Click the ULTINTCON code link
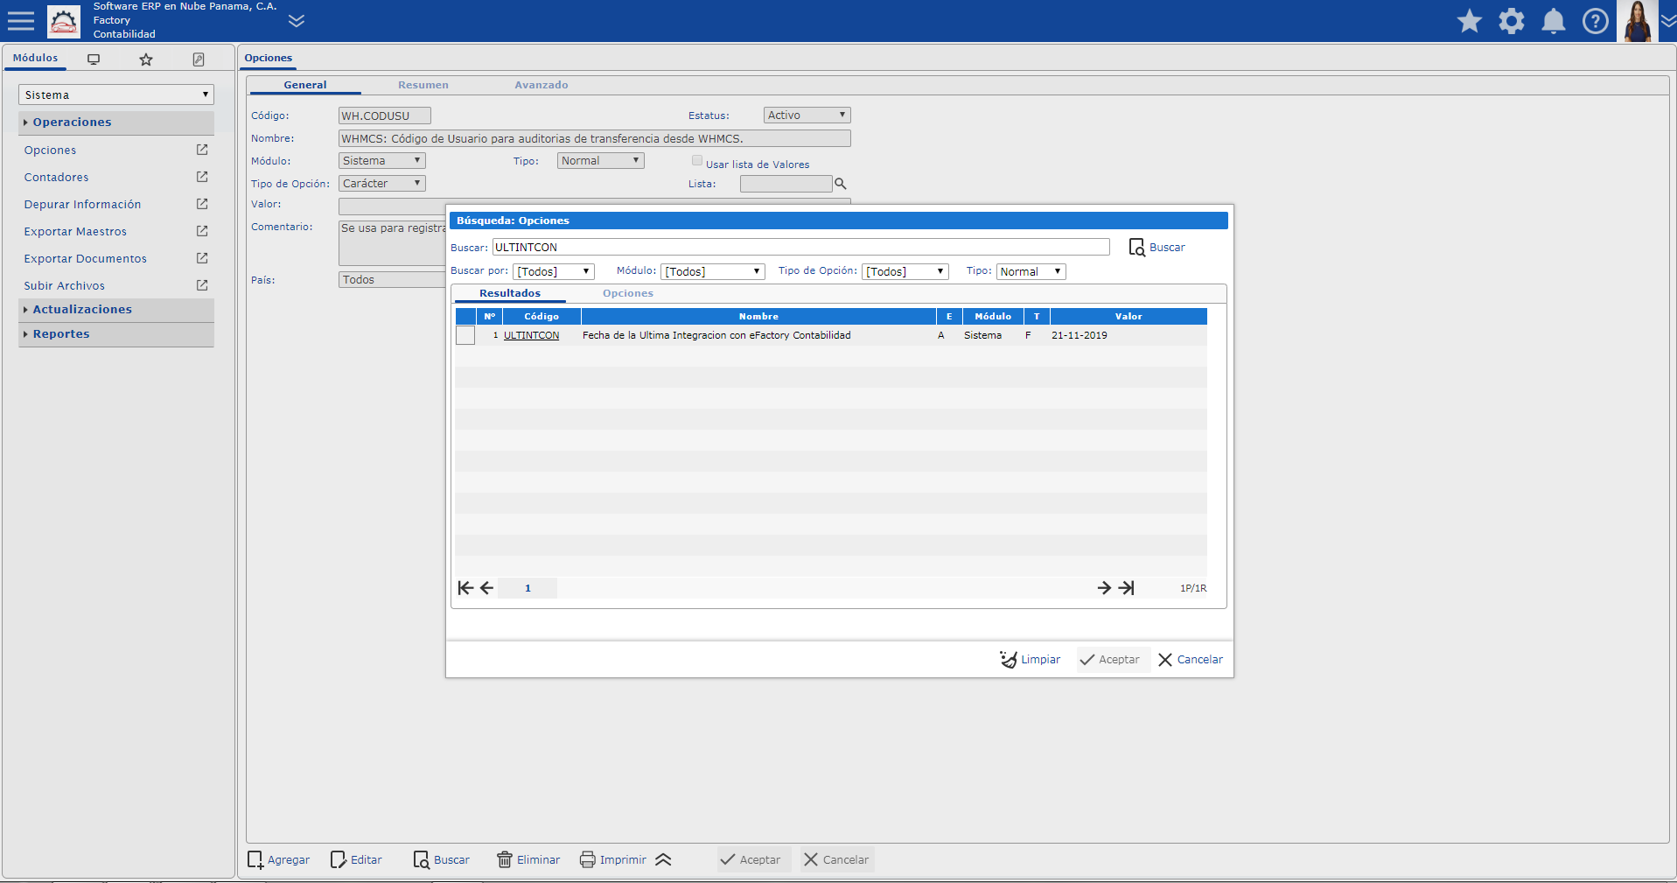Screen dimensions: 1677x883 [531, 335]
